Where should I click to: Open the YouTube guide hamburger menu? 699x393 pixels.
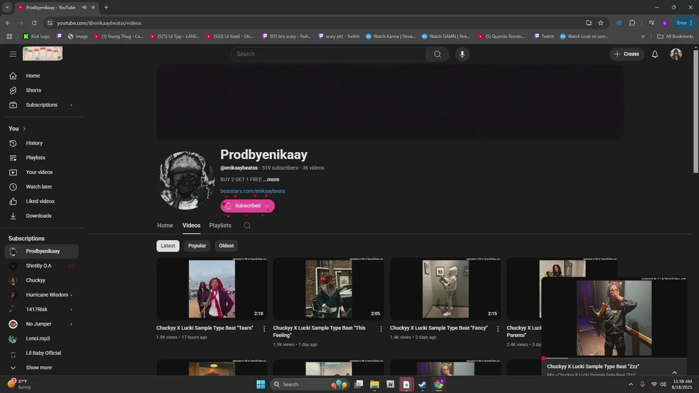point(13,54)
